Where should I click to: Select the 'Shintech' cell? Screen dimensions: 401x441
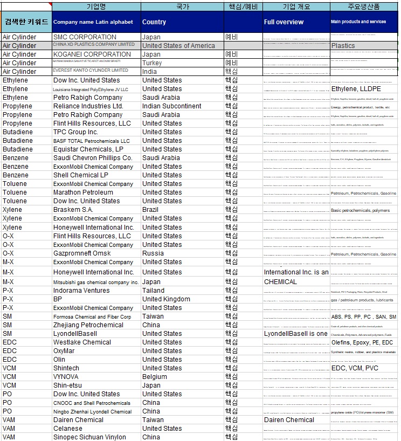pyautogui.click(x=96, y=368)
